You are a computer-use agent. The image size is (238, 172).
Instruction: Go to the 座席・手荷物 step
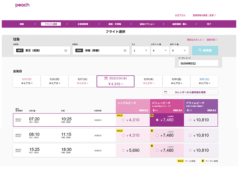(115, 24)
